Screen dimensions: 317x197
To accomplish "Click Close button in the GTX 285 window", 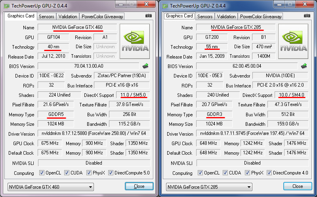I will click(x=298, y=186).
